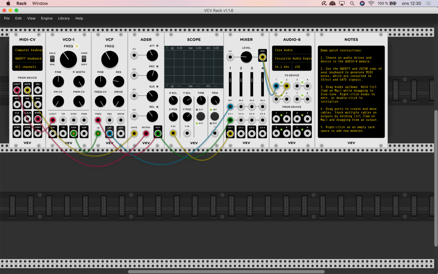
Task: Click the ADSR OUT jack
Action: click(158, 134)
